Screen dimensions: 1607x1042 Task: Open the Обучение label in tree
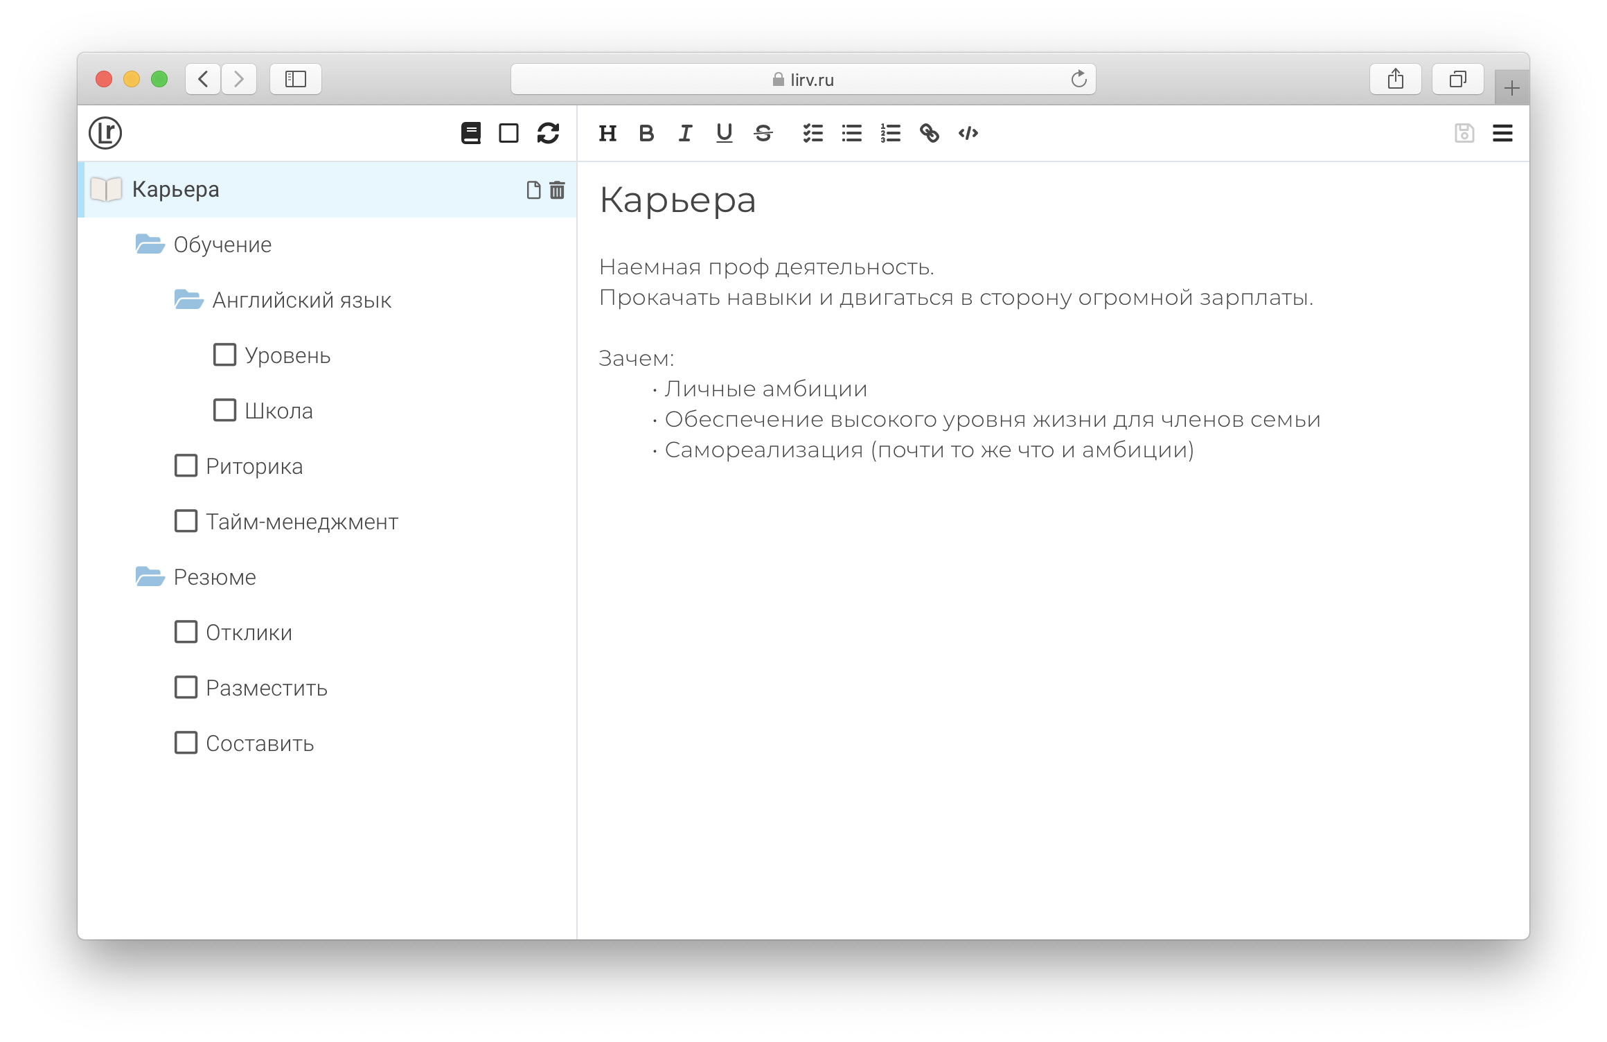pyautogui.click(x=222, y=245)
